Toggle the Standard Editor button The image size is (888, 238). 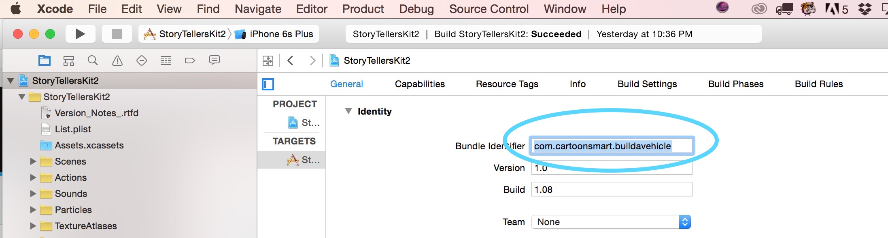(x=268, y=84)
